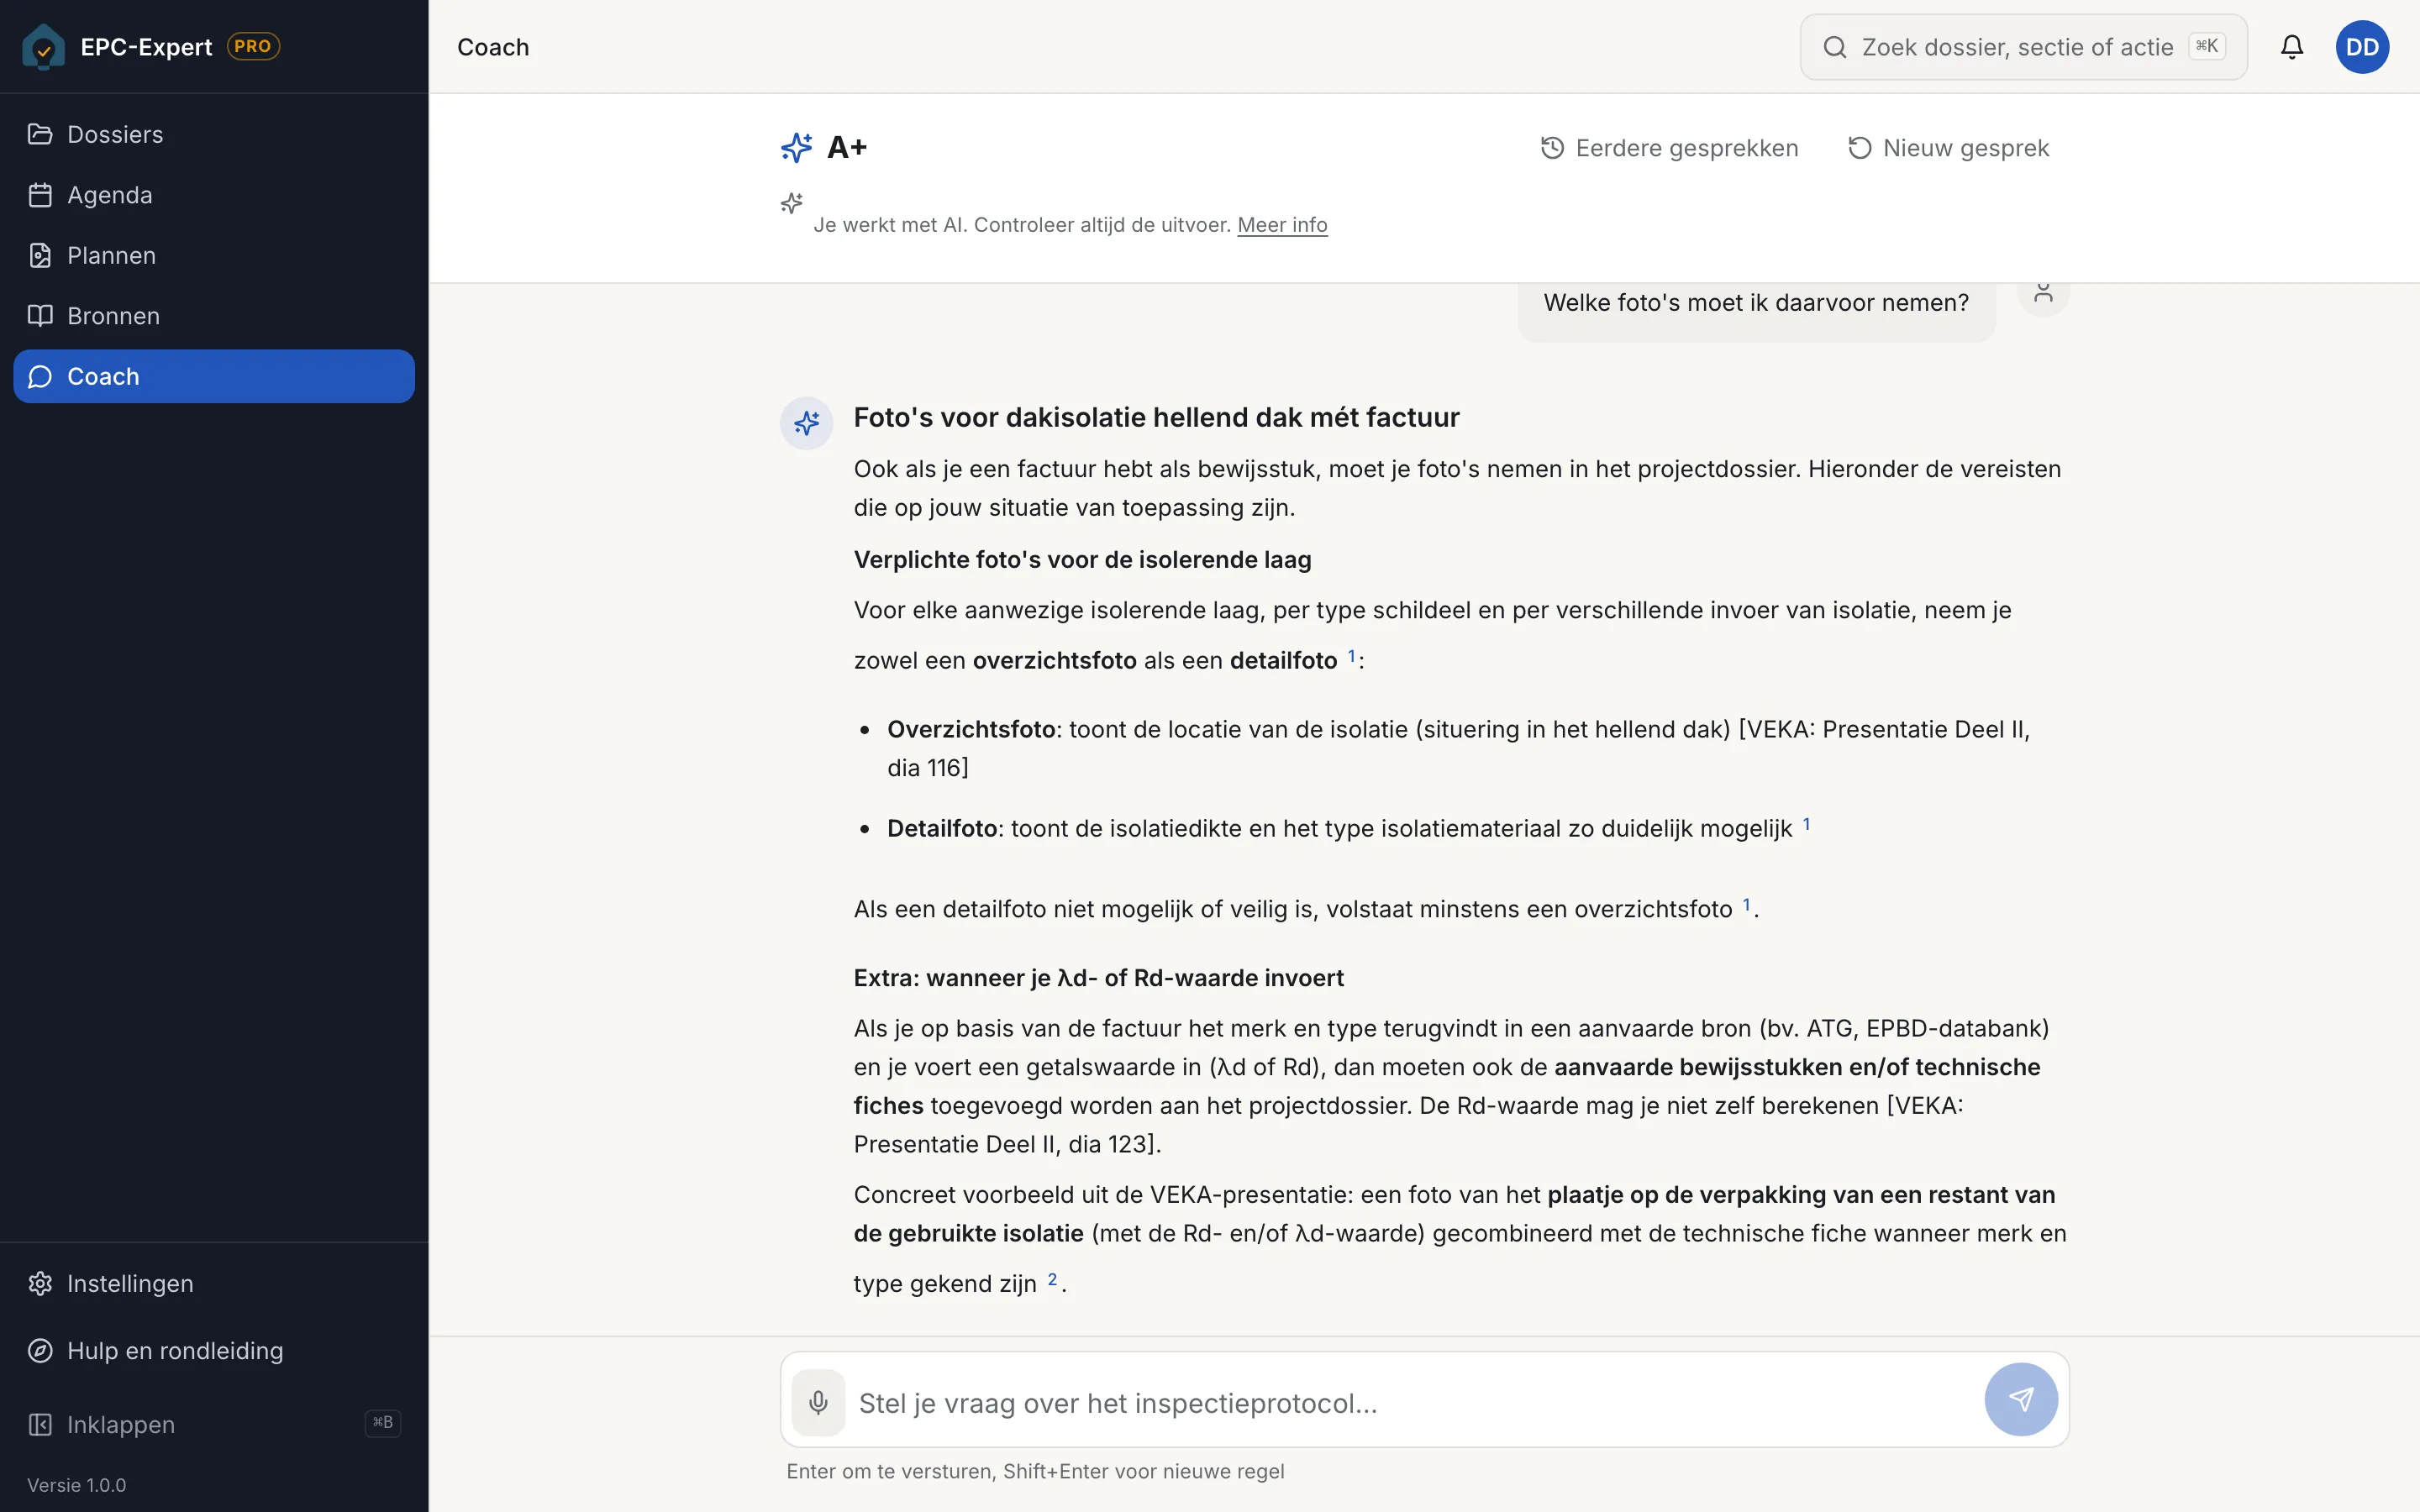Viewport: 2420px width, 1512px height.
Task: Click the Meer info link
Action: pyautogui.click(x=1282, y=225)
